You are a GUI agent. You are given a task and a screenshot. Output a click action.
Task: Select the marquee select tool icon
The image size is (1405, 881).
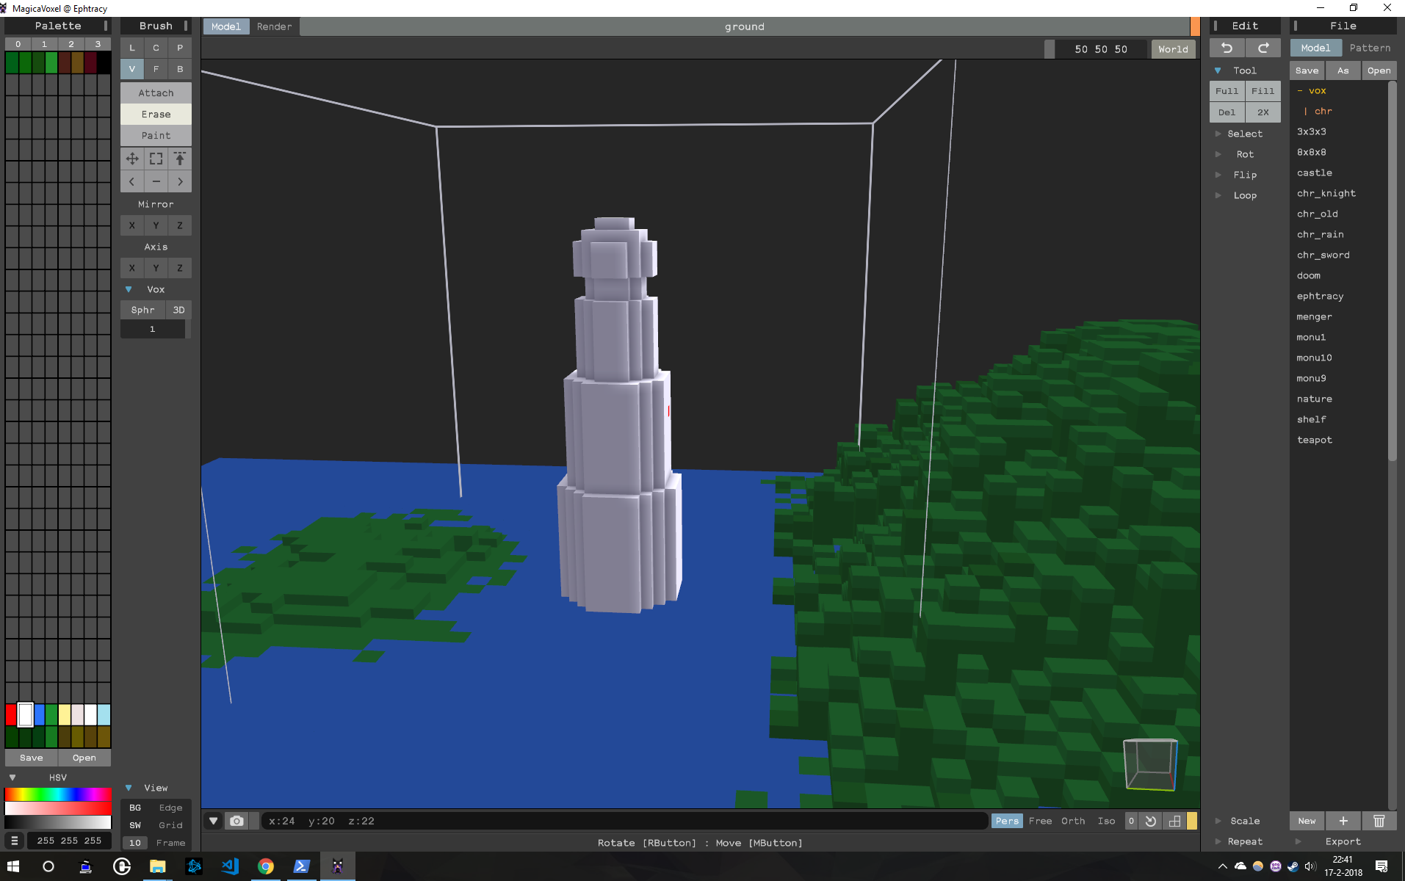click(155, 159)
